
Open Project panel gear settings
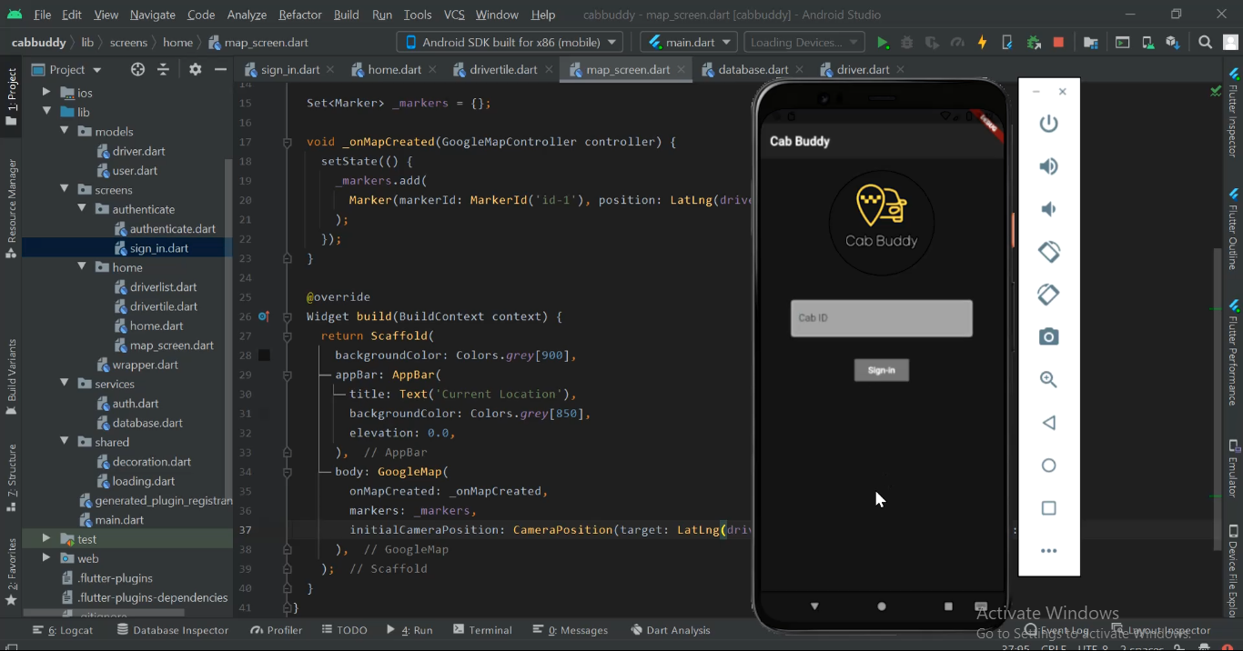(x=195, y=69)
